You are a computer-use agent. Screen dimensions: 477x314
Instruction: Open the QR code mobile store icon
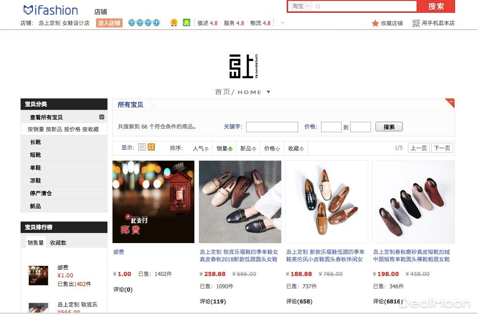point(416,23)
